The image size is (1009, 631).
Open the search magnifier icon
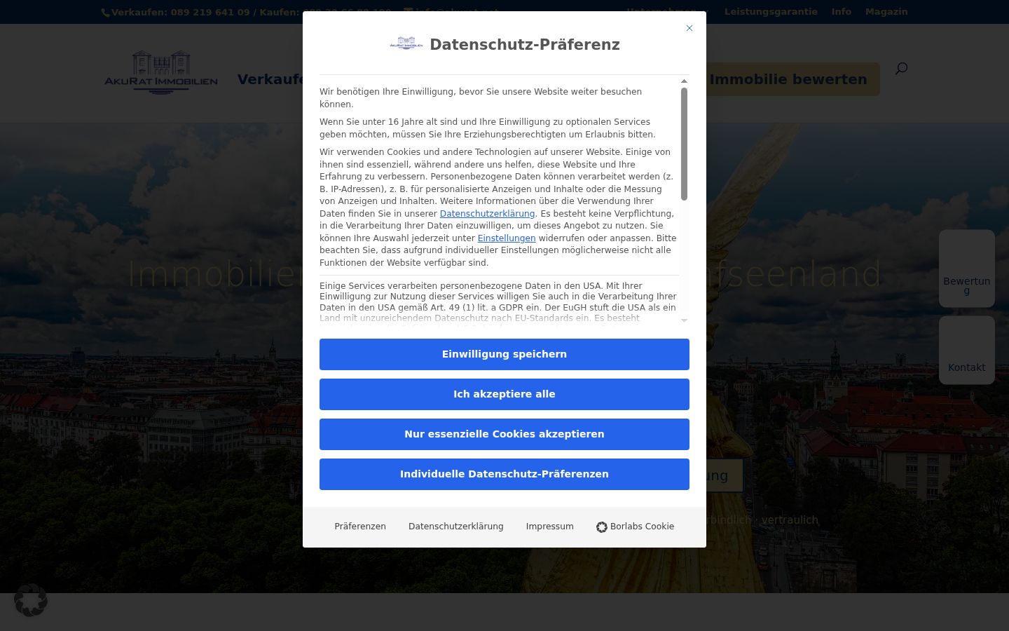902,68
